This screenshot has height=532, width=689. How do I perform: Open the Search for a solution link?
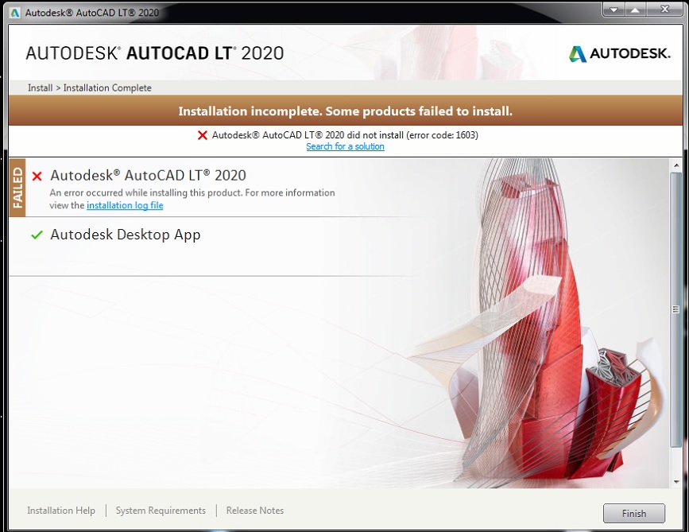[345, 146]
